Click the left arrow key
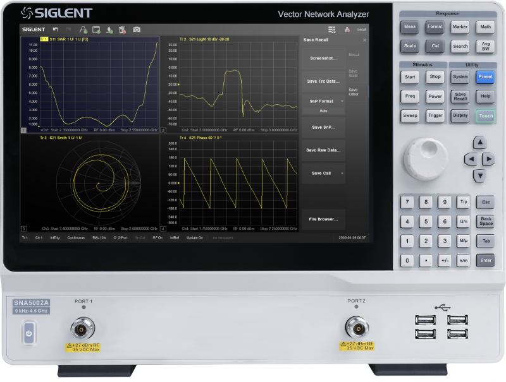The width and height of the screenshot is (506, 382). [x=471, y=158]
